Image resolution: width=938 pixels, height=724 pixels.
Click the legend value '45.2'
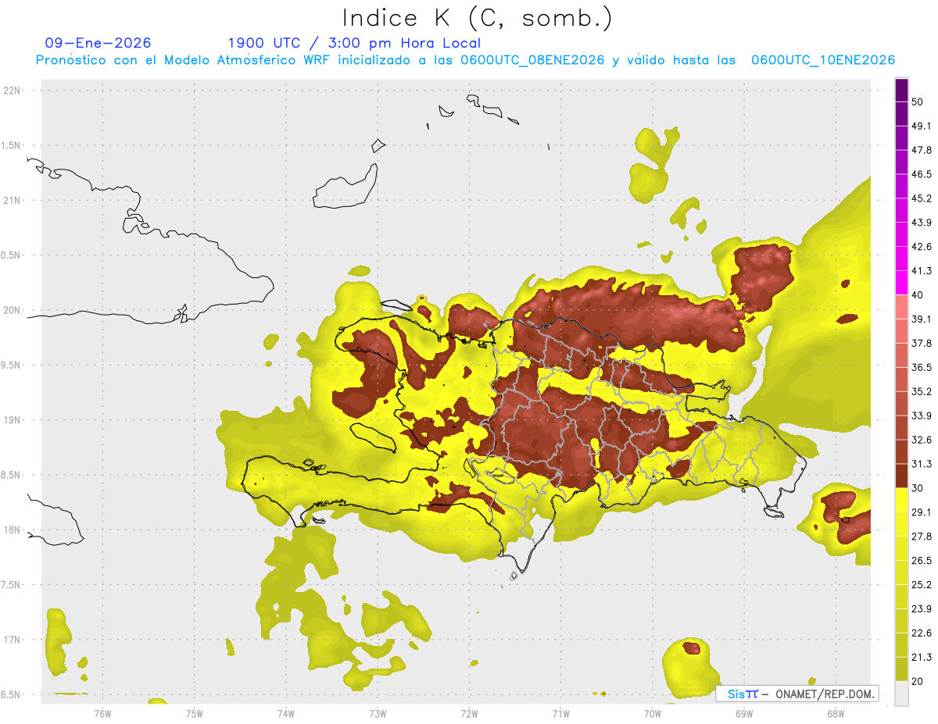click(x=922, y=198)
